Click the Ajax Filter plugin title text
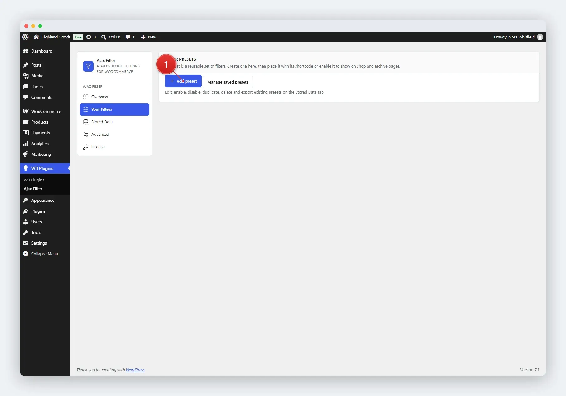This screenshot has width=566, height=396. pos(106,60)
